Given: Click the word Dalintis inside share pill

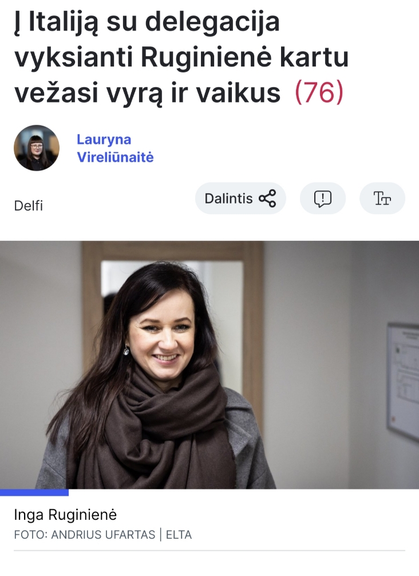Looking at the screenshot, I should (x=228, y=198).
